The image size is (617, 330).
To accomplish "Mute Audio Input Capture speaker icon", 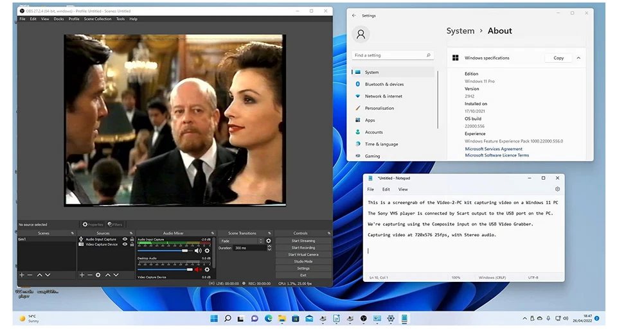I will pyautogui.click(x=198, y=250).
